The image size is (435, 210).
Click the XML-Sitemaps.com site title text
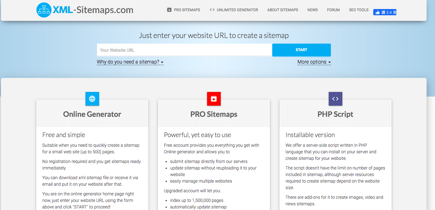93,10
